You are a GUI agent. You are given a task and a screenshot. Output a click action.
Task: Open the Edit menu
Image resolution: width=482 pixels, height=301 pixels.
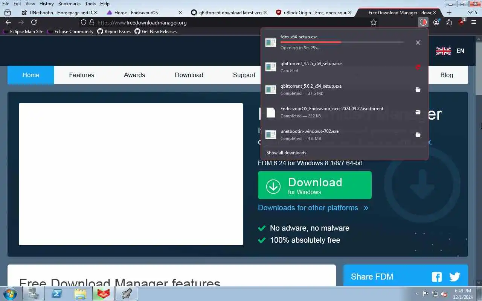click(x=17, y=4)
